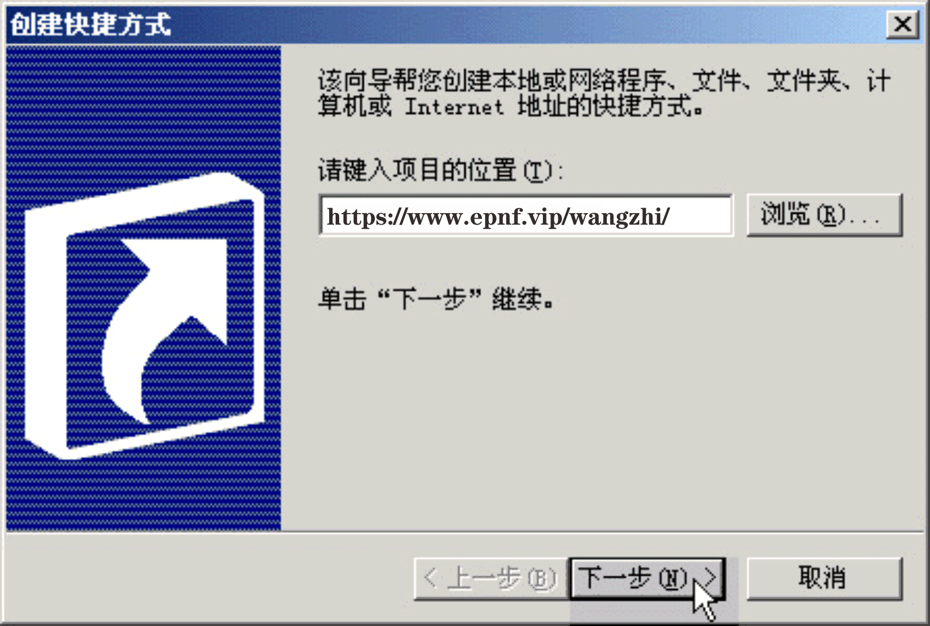Cancel the wizard via 取消 button

[825, 578]
